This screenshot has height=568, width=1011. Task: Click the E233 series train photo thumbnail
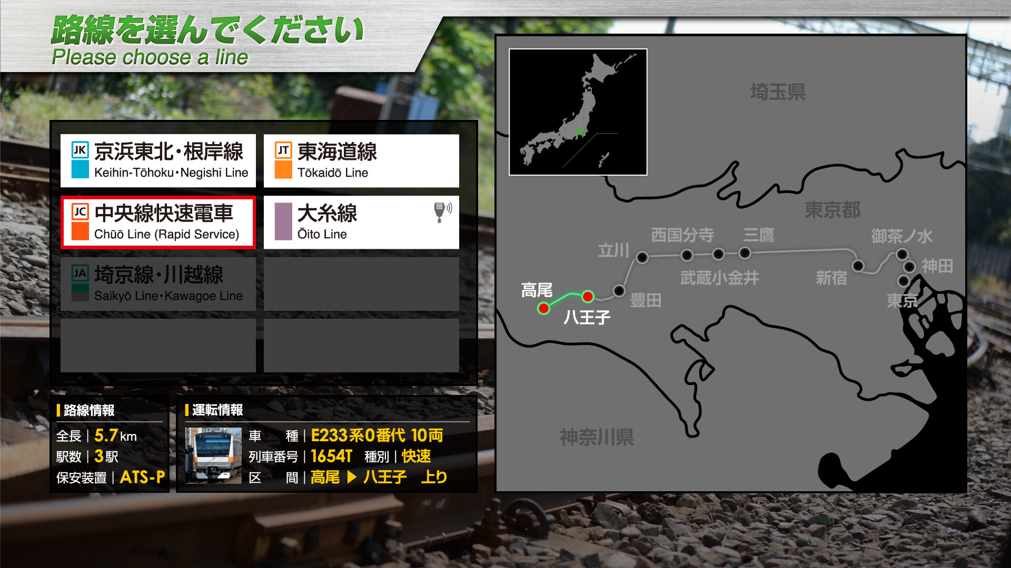click(x=215, y=455)
